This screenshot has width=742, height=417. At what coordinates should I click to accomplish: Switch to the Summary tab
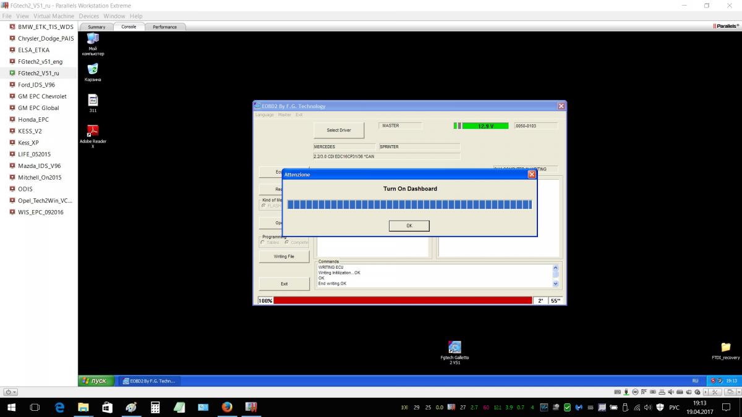pyautogui.click(x=96, y=27)
